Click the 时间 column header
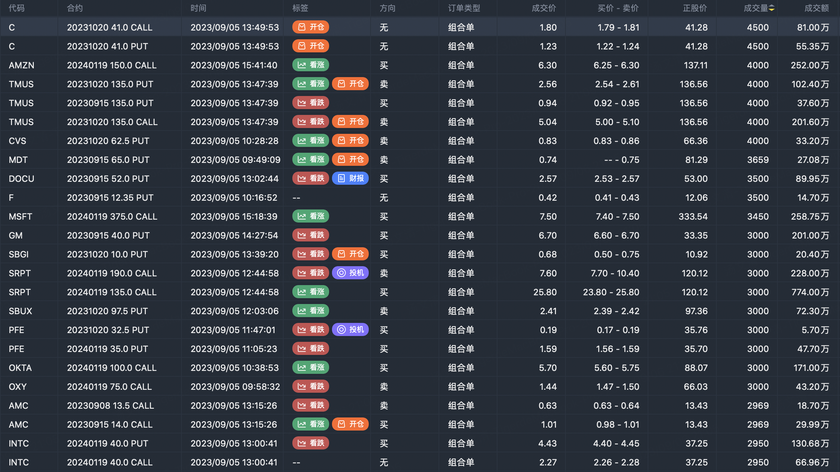 pos(199,8)
